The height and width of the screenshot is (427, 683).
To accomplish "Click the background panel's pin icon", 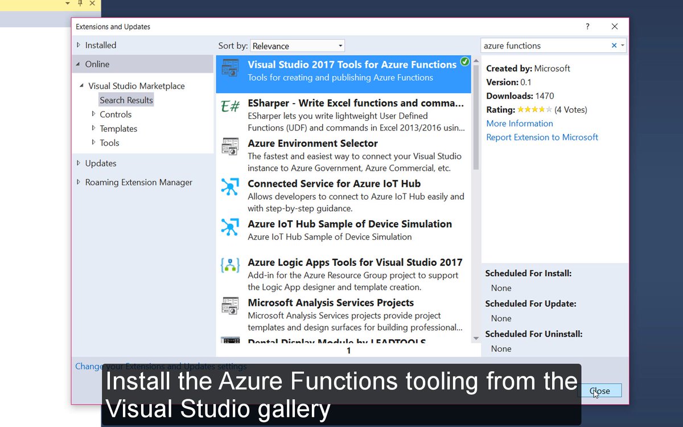I will [80, 3].
